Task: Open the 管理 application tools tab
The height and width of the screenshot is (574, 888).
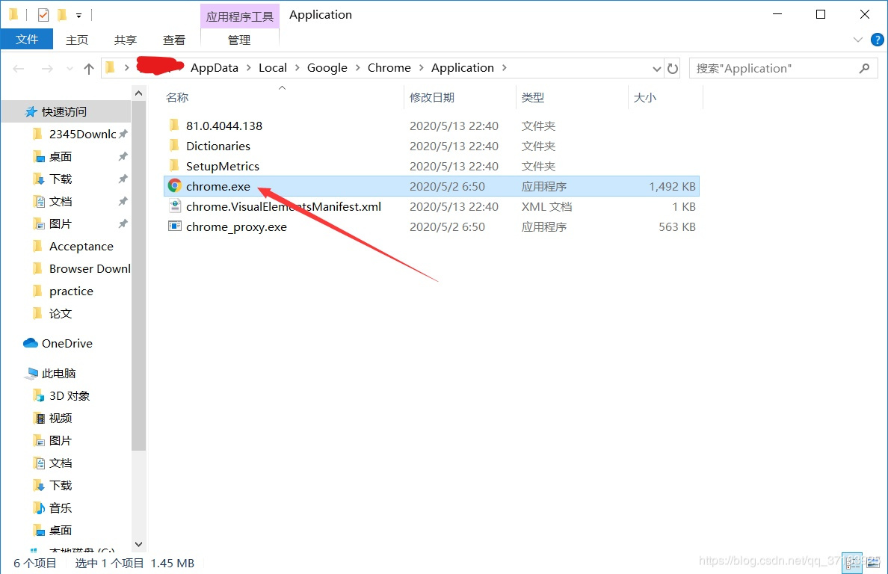Action: tap(239, 40)
